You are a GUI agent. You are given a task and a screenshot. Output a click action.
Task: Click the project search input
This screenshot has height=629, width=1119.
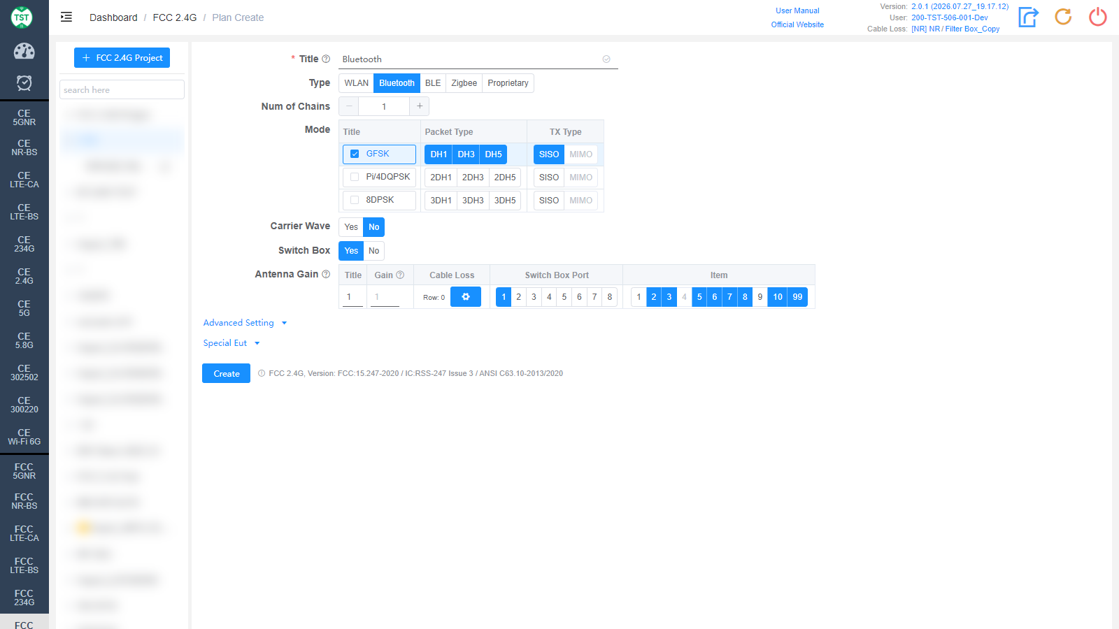pos(122,89)
